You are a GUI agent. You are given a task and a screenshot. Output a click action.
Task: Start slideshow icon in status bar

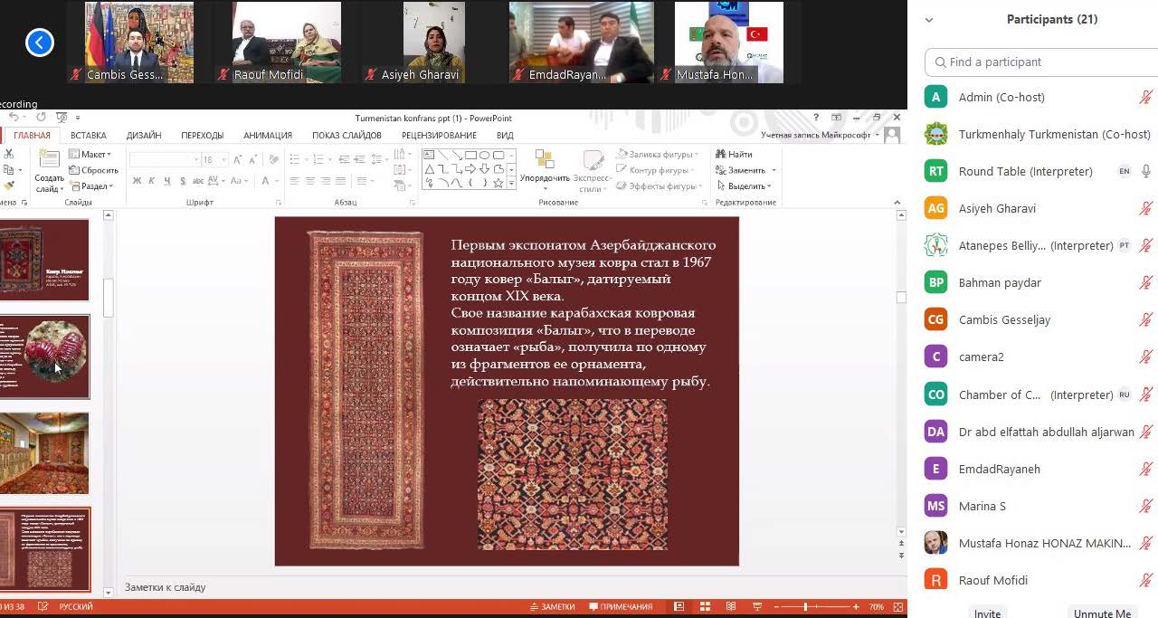pyautogui.click(x=756, y=607)
